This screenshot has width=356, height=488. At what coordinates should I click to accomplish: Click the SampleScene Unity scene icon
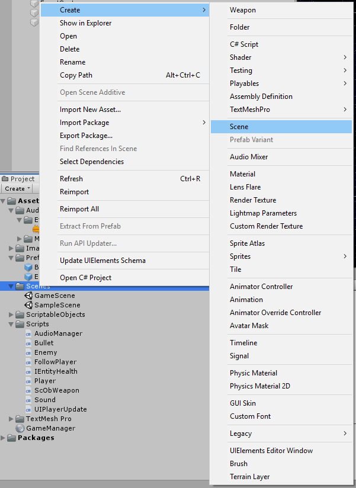[28, 305]
